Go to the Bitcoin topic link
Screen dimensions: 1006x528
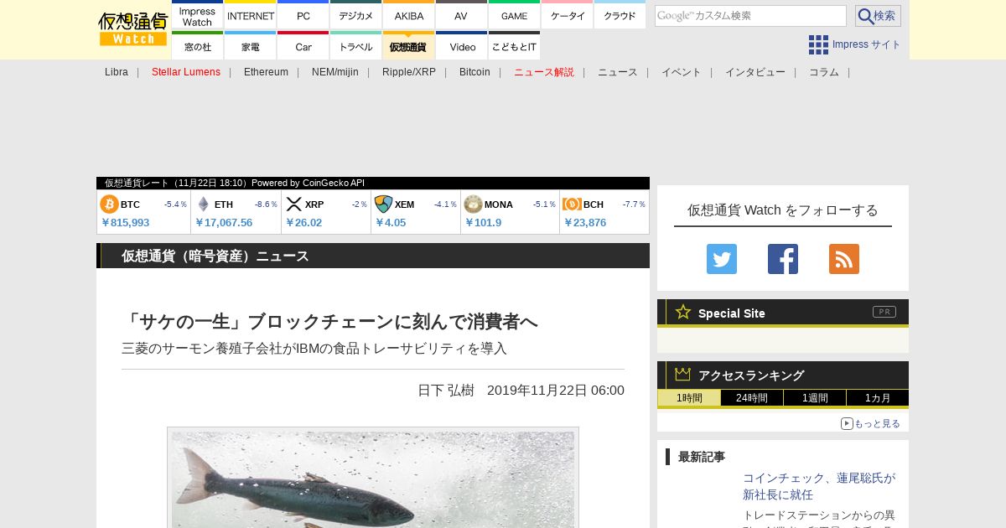474,72
